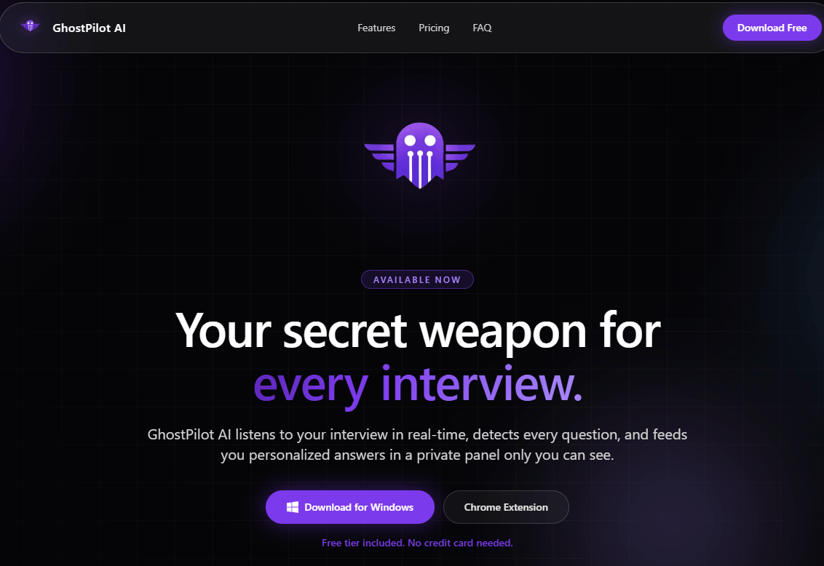Image resolution: width=824 pixels, height=566 pixels.
Task: Click the AVAILABLE NOW badge
Action: [417, 279]
